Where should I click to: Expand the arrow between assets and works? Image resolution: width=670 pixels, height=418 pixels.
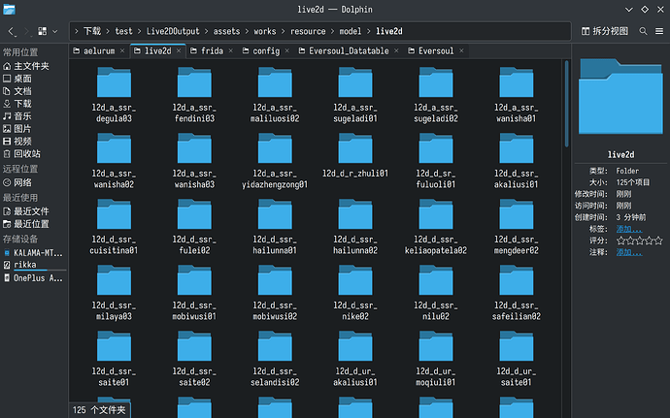click(x=247, y=31)
